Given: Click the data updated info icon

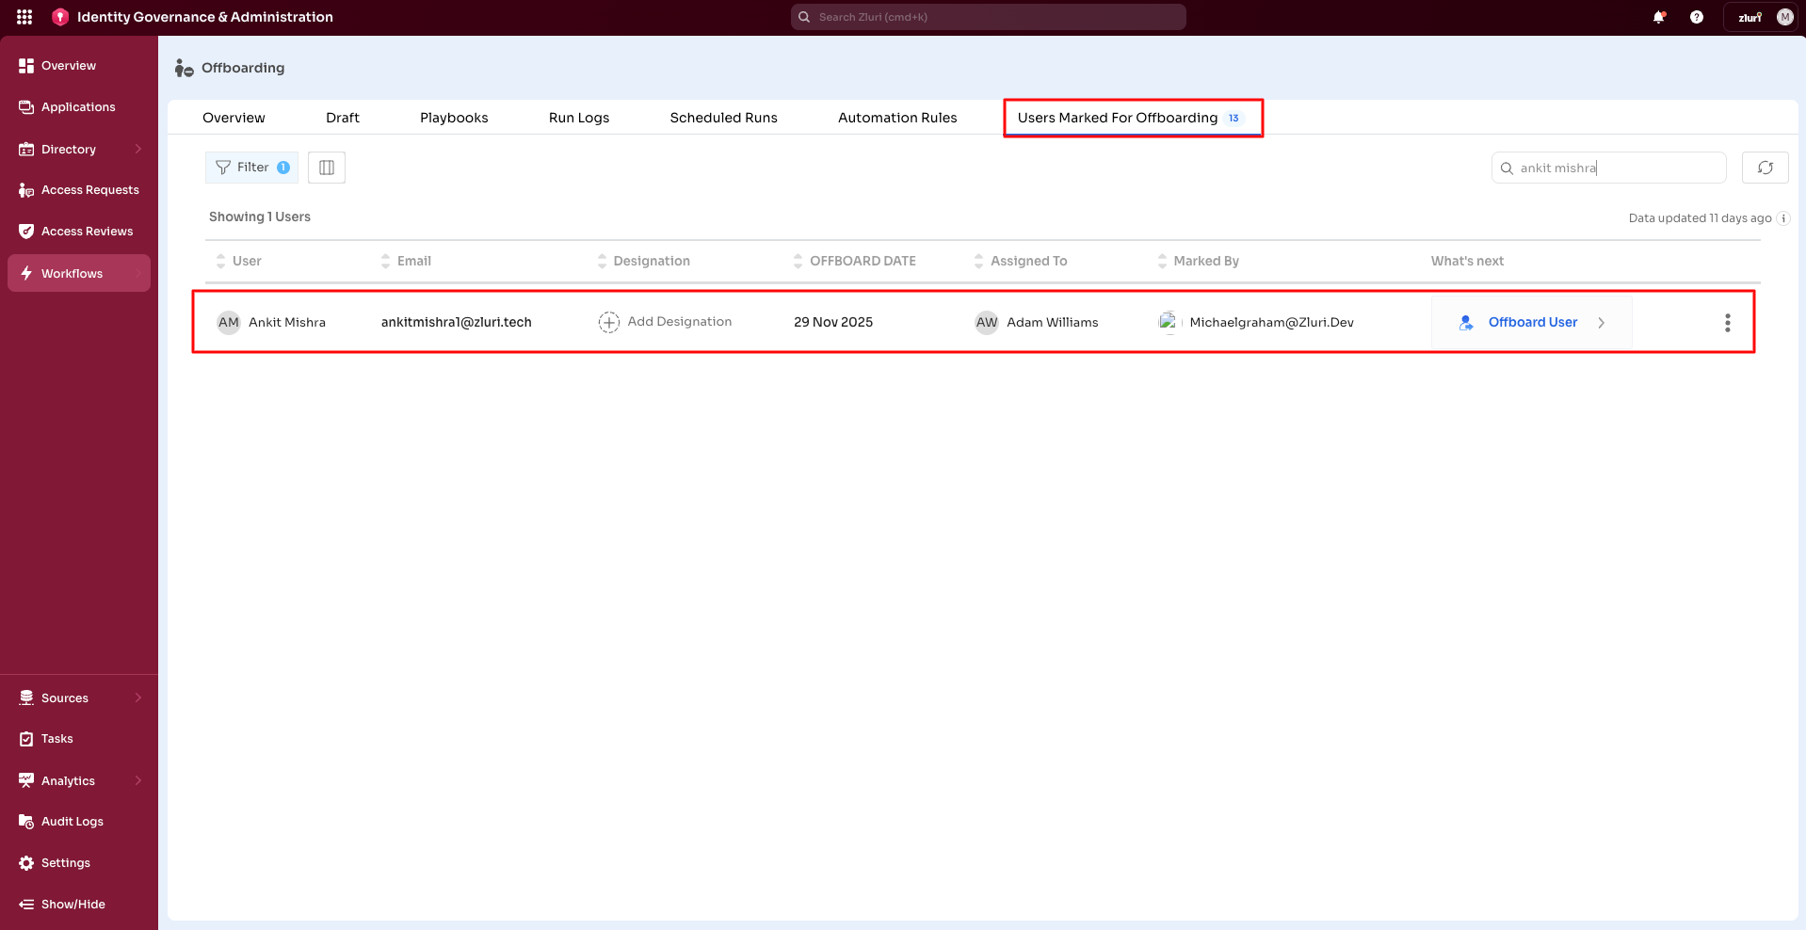Looking at the screenshot, I should (1783, 218).
